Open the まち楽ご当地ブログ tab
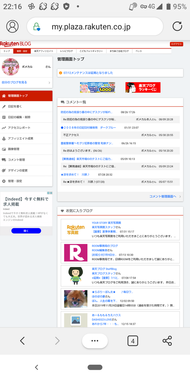This screenshot has height=380, width=190. [x=119, y=51]
